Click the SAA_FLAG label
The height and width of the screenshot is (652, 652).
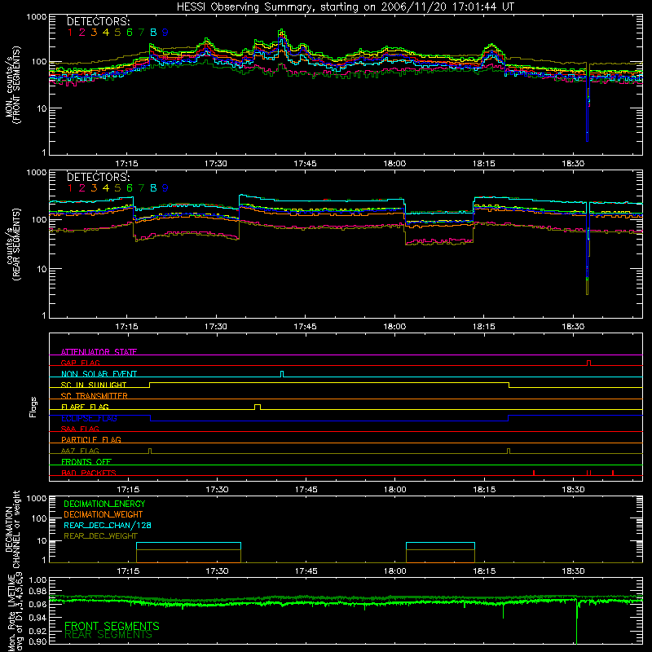tap(80, 429)
